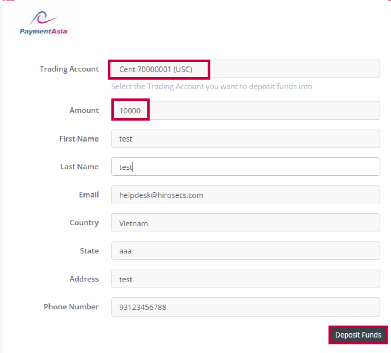
Task: Click the Phone Number label
Action: [x=71, y=307]
